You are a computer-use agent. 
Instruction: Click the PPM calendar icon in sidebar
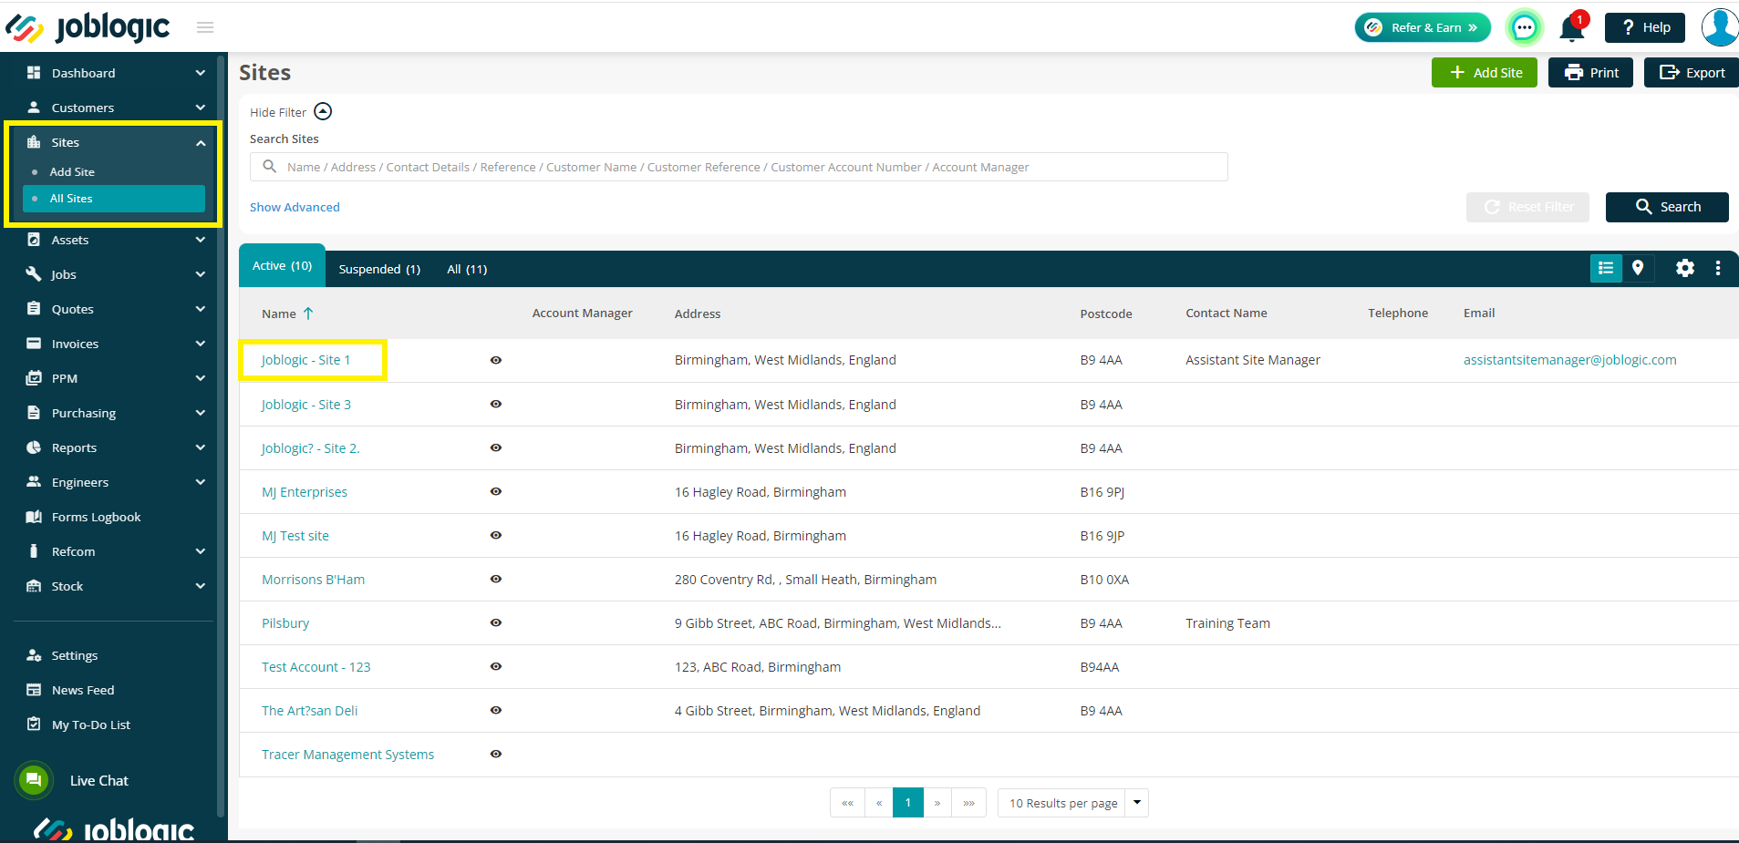(34, 378)
